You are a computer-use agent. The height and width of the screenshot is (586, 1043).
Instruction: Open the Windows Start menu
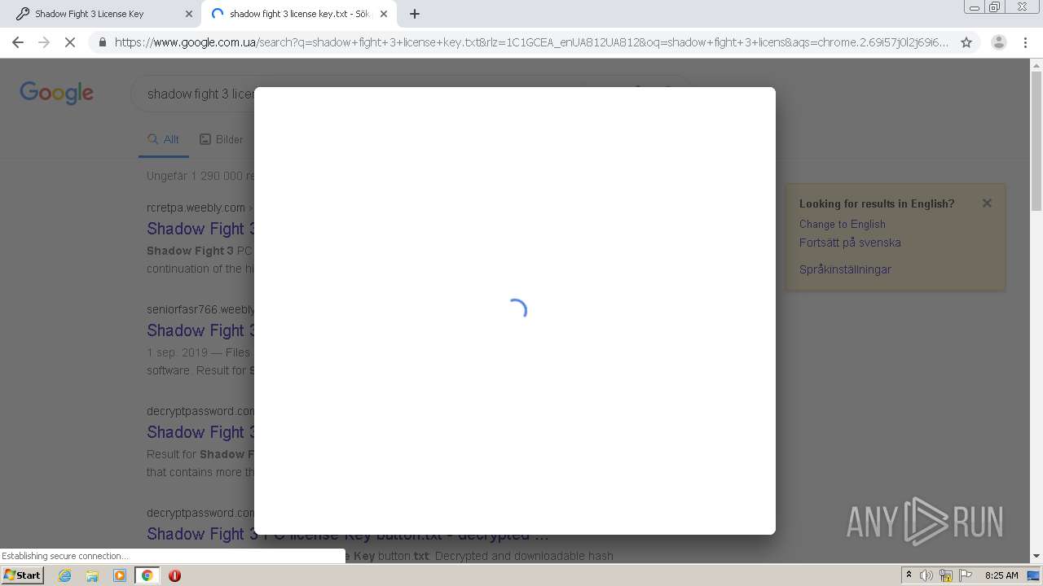click(23, 575)
